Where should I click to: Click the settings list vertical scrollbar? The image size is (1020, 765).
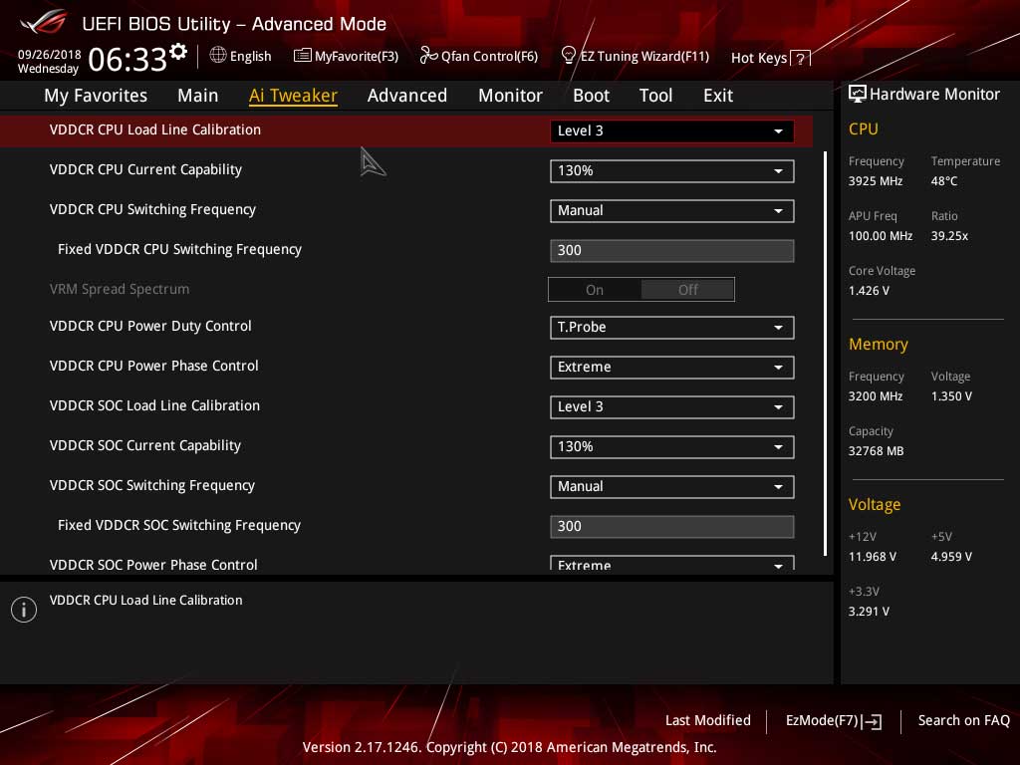(826, 354)
